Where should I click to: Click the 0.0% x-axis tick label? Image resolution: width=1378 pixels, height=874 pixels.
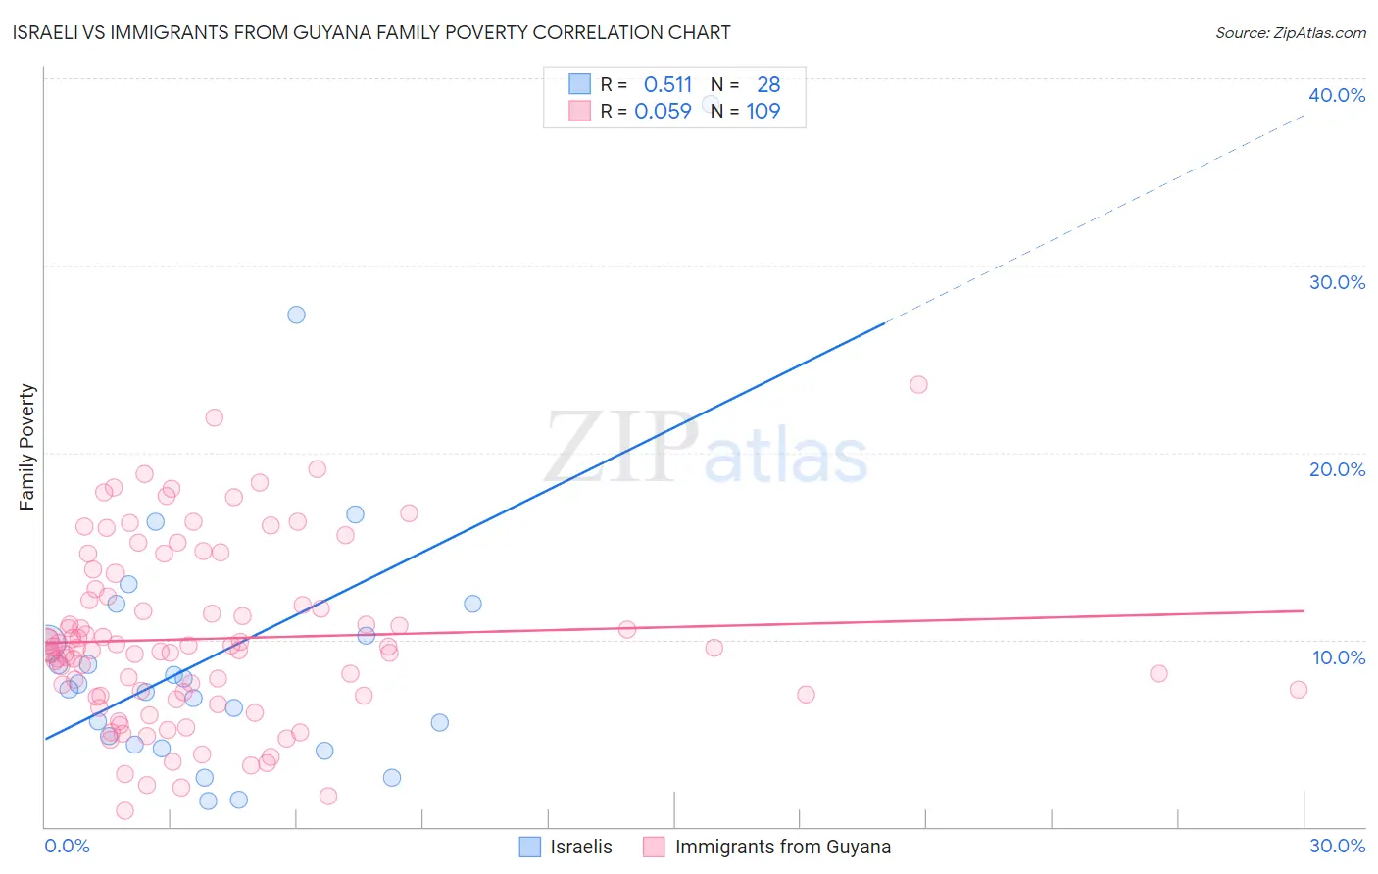tap(67, 846)
